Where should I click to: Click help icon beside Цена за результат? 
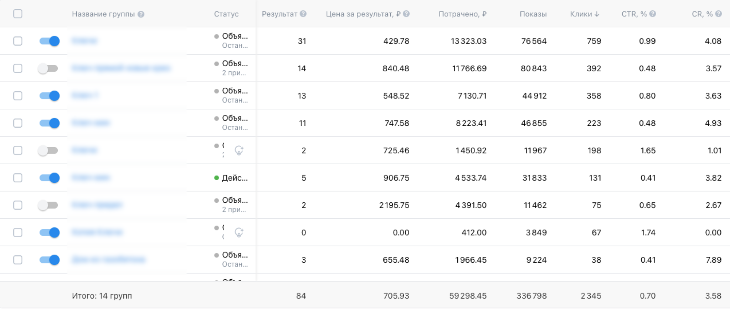click(406, 14)
